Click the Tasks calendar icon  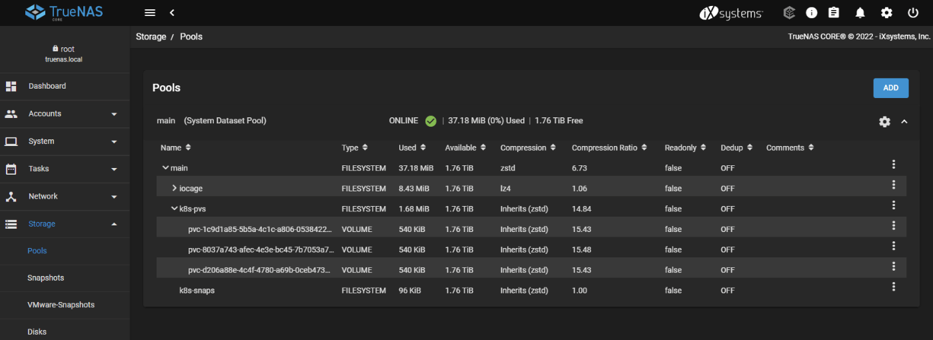11,169
